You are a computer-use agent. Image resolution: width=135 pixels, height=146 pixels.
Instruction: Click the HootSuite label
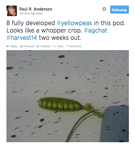pos(75,46)
